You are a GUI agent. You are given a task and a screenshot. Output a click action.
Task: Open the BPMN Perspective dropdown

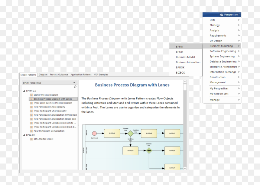(x=74, y=83)
